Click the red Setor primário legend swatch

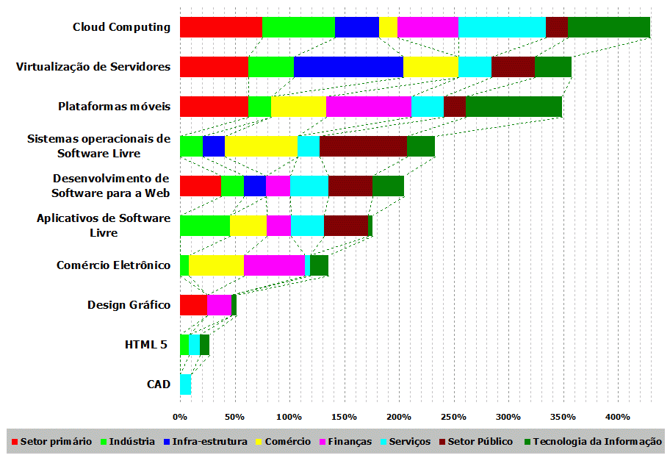click(x=15, y=442)
